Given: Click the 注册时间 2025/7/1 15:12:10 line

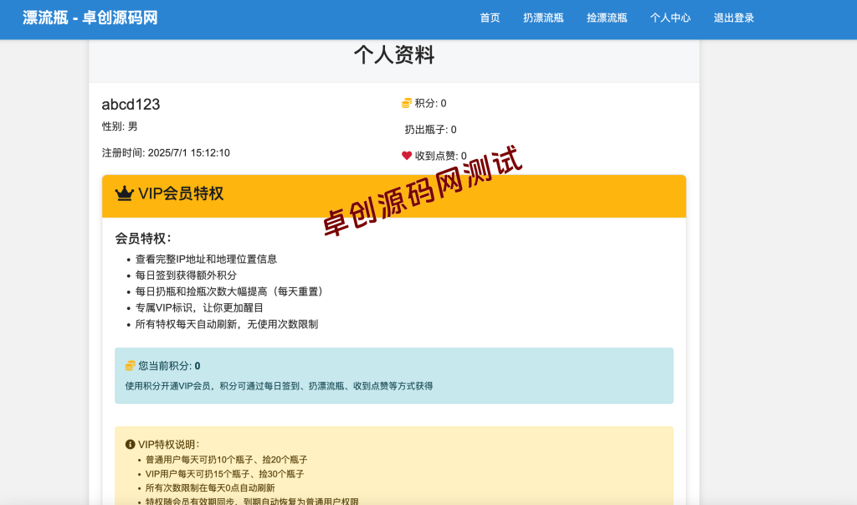Looking at the screenshot, I should [x=166, y=152].
